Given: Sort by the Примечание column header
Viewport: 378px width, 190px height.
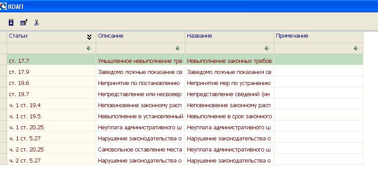Looking at the screenshot, I should click(x=319, y=37).
